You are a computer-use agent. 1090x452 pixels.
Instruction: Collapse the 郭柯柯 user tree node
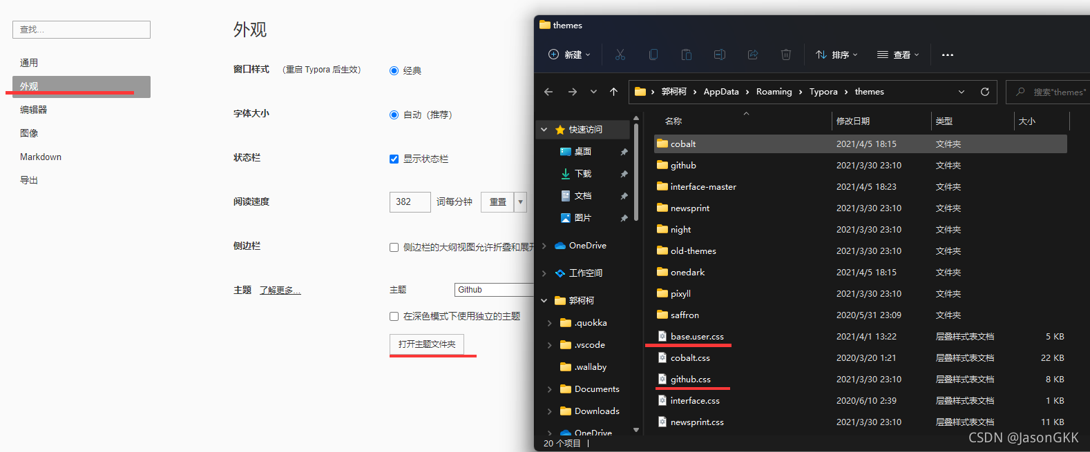544,301
